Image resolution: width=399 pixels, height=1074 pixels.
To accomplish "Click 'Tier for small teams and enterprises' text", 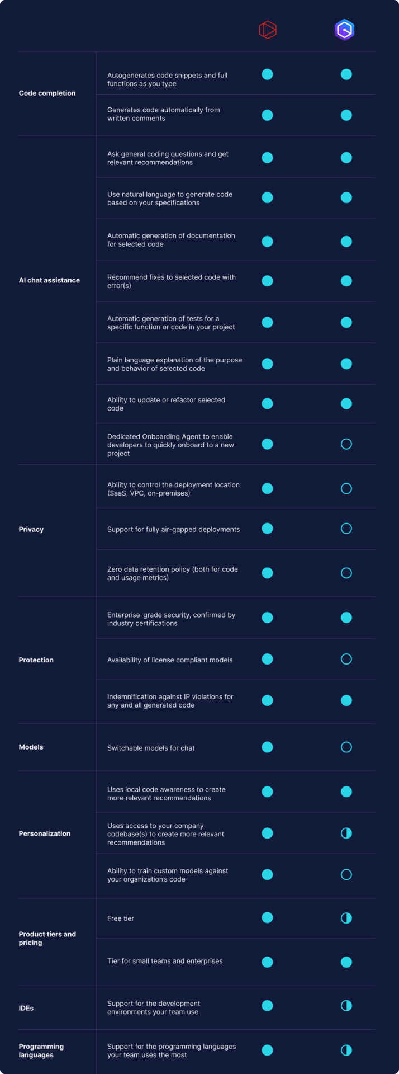I will pos(165,961).
